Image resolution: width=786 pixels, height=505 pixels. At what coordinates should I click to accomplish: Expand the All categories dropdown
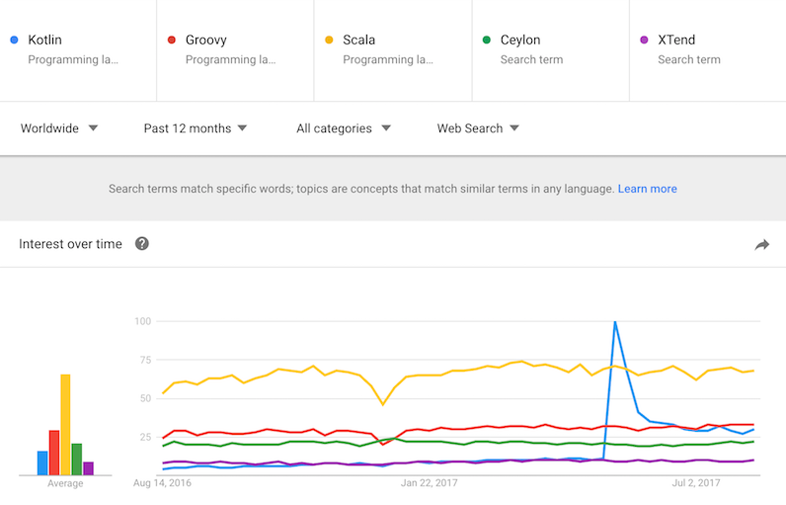point(343,128)
